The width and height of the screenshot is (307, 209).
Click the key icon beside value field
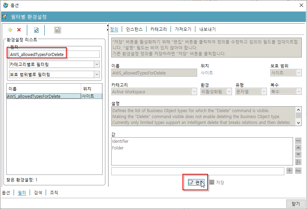pyautogui.click(x=298, y=171)
